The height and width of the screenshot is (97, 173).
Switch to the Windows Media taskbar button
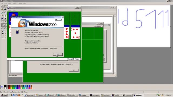(40, 95)
